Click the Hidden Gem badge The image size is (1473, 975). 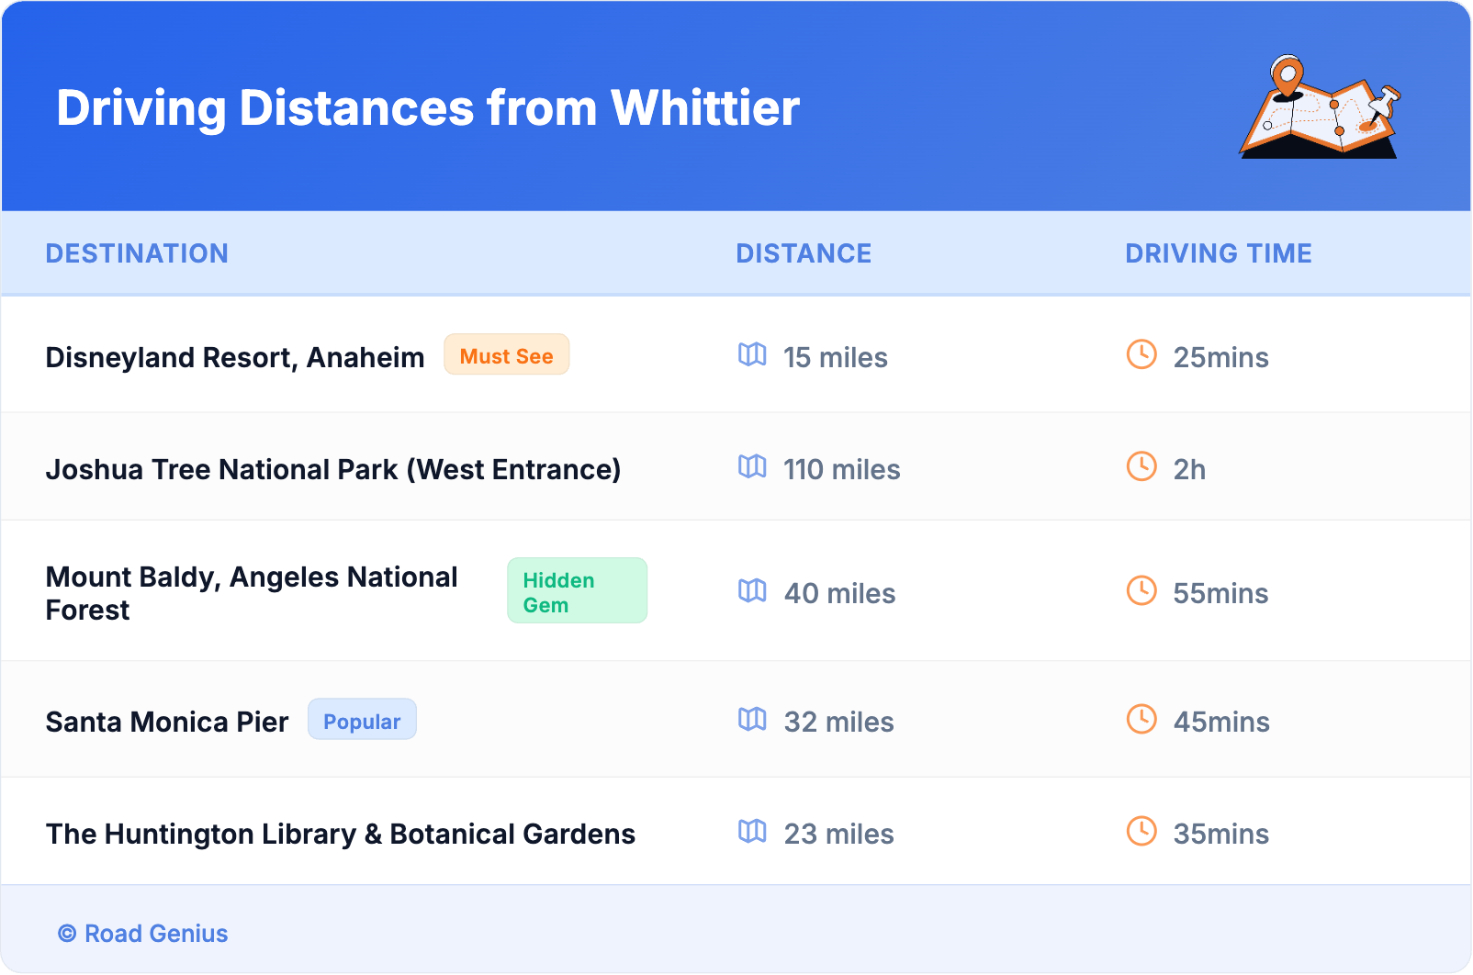tap(577, 591)
